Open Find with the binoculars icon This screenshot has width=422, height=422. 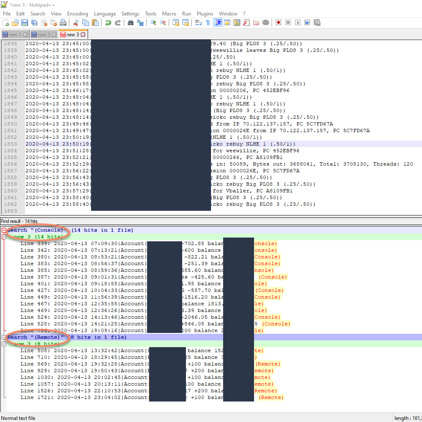point(131,23)
